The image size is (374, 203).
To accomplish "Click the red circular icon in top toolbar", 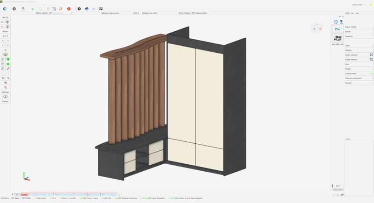I will click(69, 8).
